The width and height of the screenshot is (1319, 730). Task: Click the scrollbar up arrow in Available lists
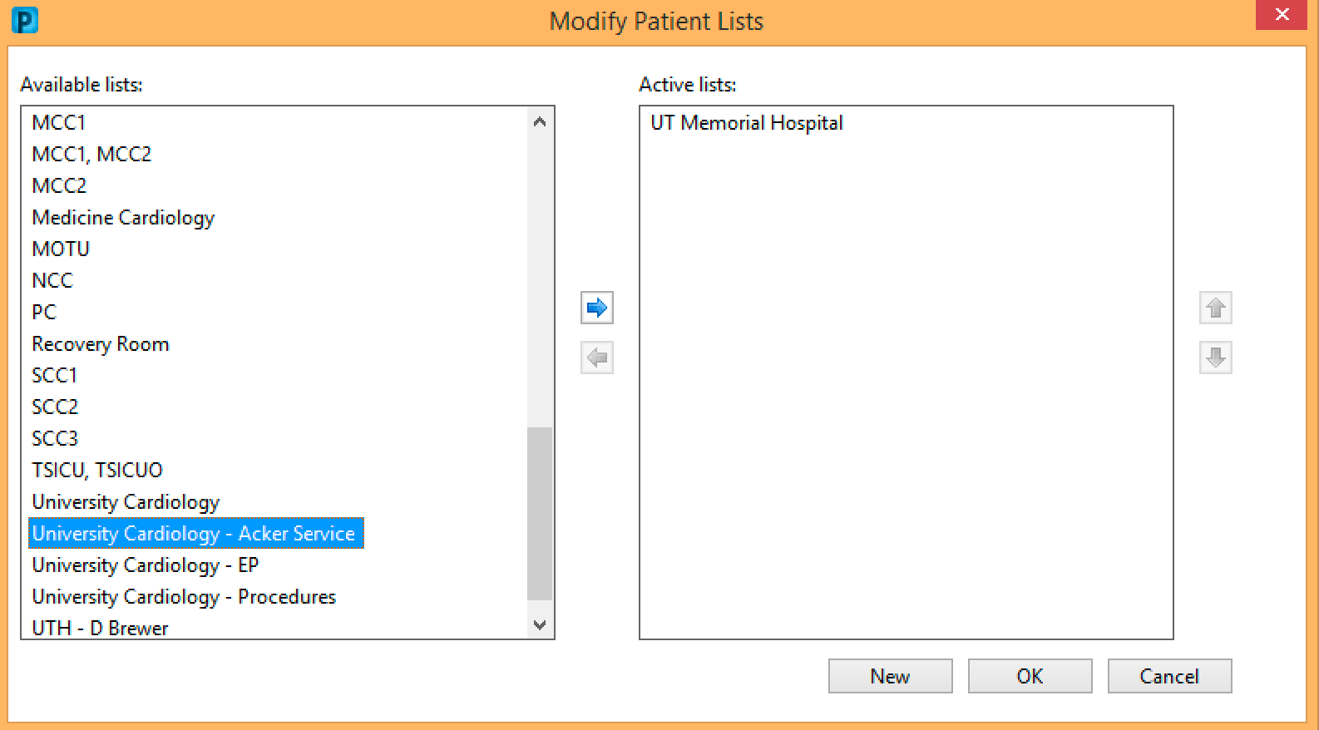tap(540, 121)
